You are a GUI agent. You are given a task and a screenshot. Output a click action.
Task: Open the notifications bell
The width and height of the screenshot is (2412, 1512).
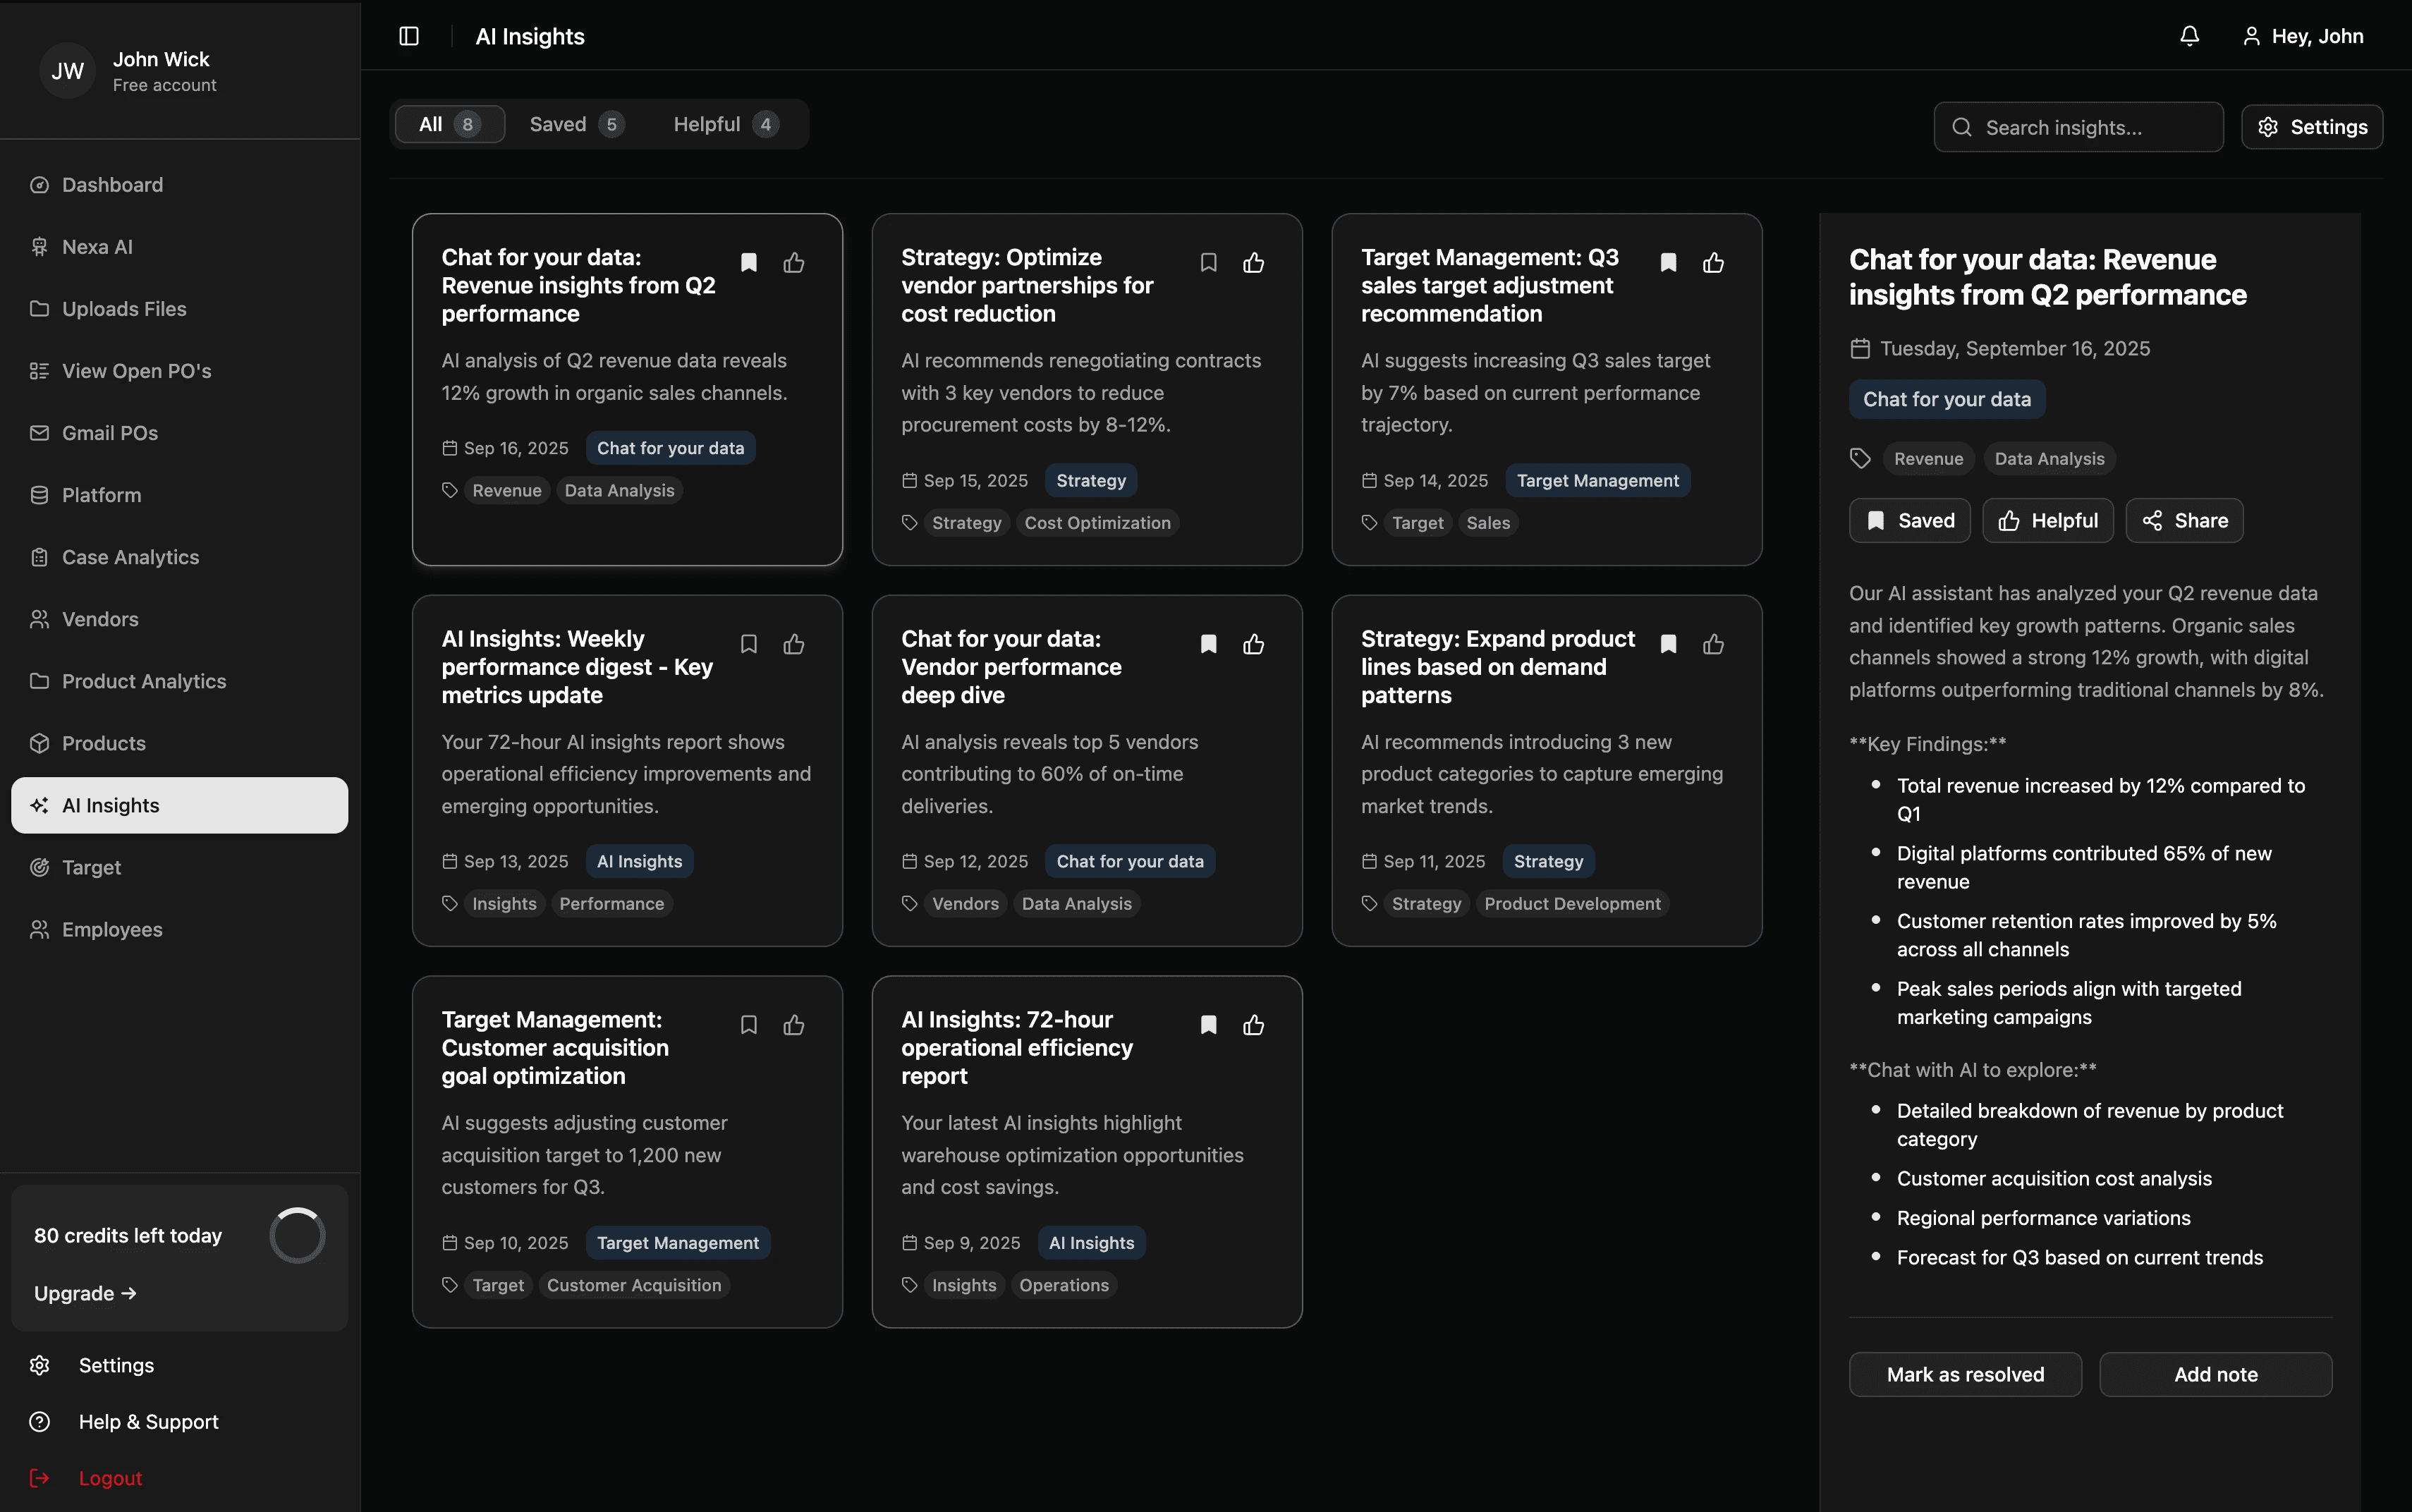point(2189,36)
